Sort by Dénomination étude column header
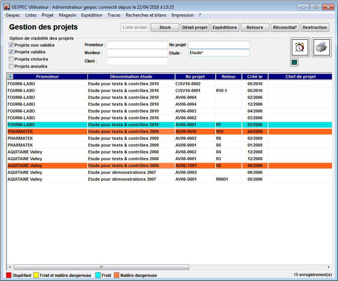Viewport: 338px width, 281px height. point(131,76)
